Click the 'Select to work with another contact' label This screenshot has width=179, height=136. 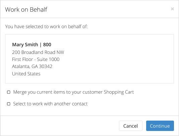[50, 104]
